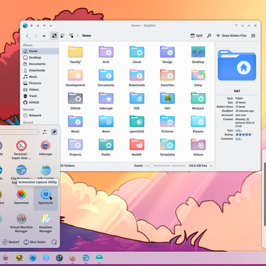Open the Cloud folder

coord(137,55)
